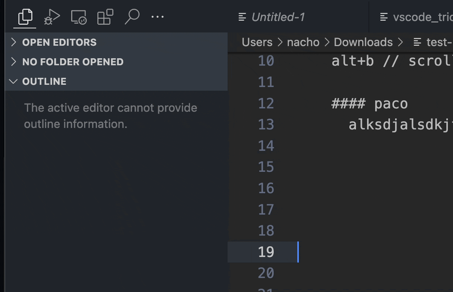Place cursor on the '#### paco' heading text

click(x=369, y=103)
